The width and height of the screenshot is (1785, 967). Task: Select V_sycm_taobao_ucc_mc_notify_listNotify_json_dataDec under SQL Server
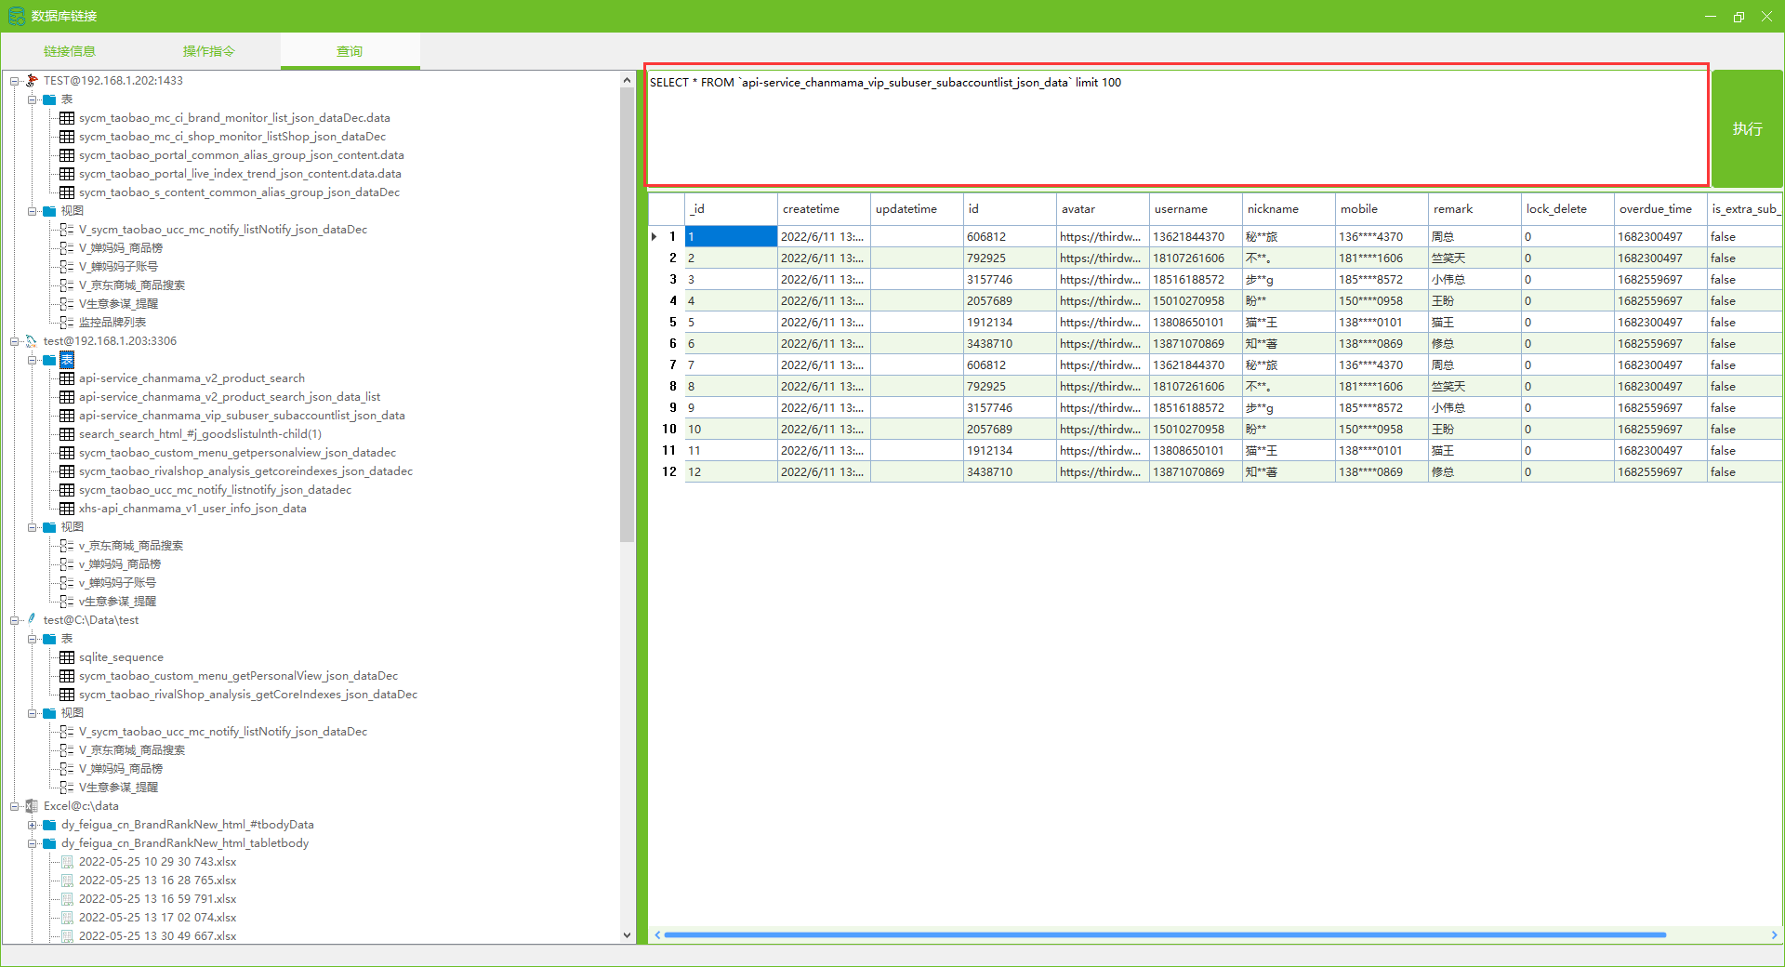[223, 230]
